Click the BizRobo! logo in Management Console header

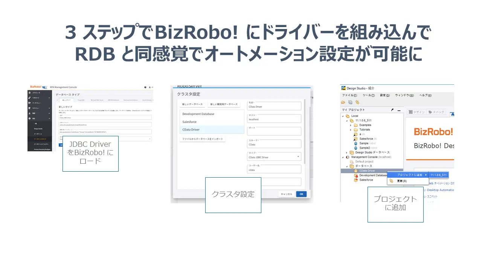[35, 87]
